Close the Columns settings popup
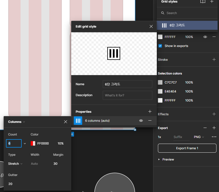This screenshot has height=192, width=219. pos(66,122)
